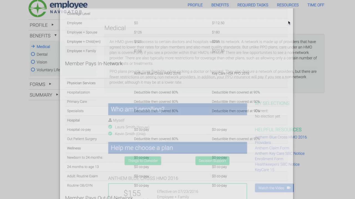This screenshot has height=199, width=355.
Task: Click the 'Help me choose a plan' header bar
Action: point(177,148)
